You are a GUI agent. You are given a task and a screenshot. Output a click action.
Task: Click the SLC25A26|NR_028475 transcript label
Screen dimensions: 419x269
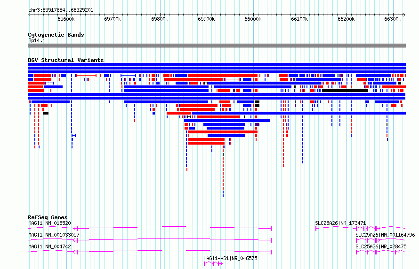pyautogui.click(x=381, y=246)
